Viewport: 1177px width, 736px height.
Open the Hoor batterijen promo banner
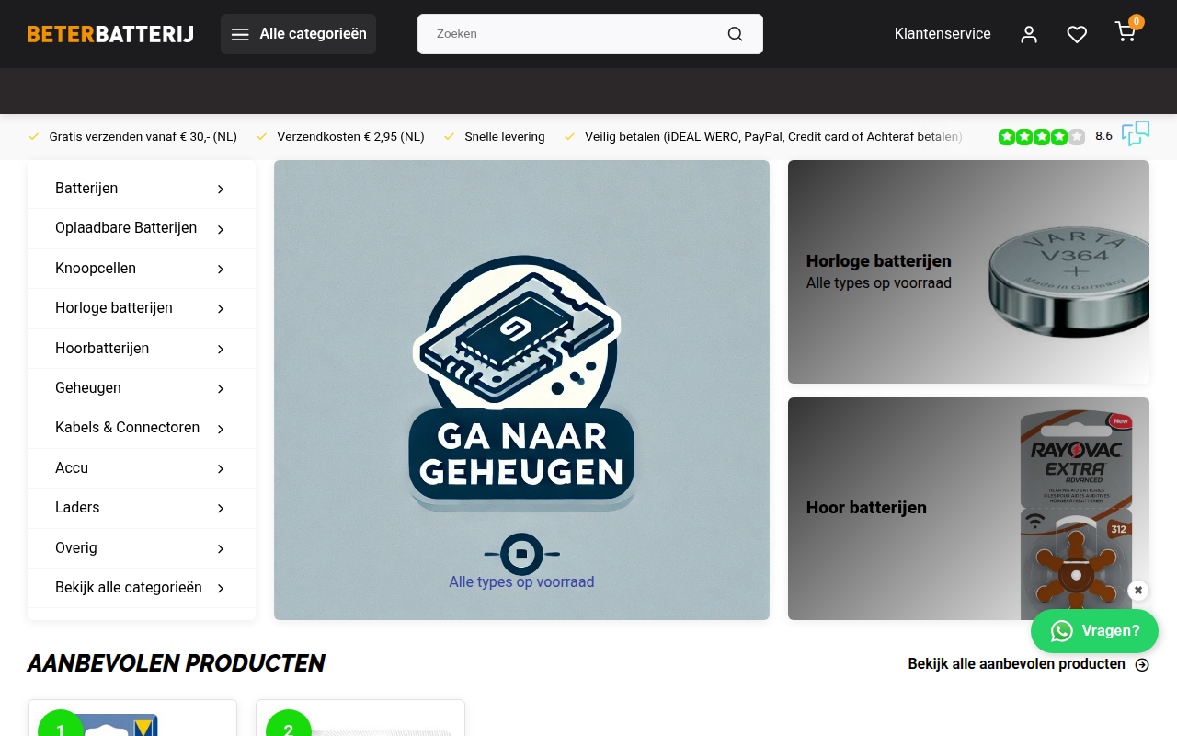pos(968,509)
